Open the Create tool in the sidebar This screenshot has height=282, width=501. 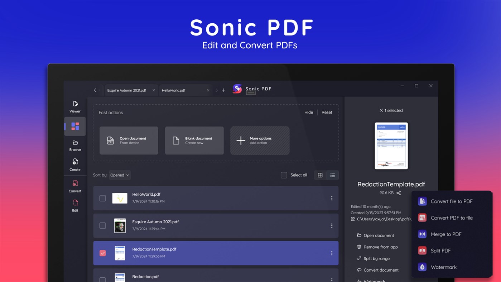(75, 164)
